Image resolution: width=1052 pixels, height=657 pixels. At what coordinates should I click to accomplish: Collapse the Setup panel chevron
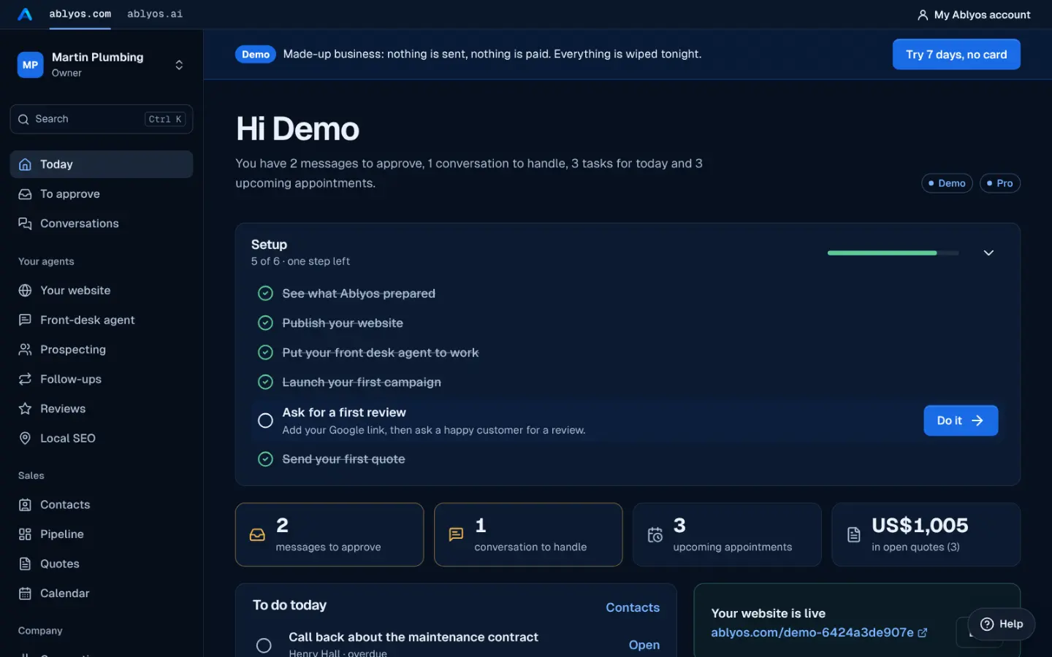988,253
